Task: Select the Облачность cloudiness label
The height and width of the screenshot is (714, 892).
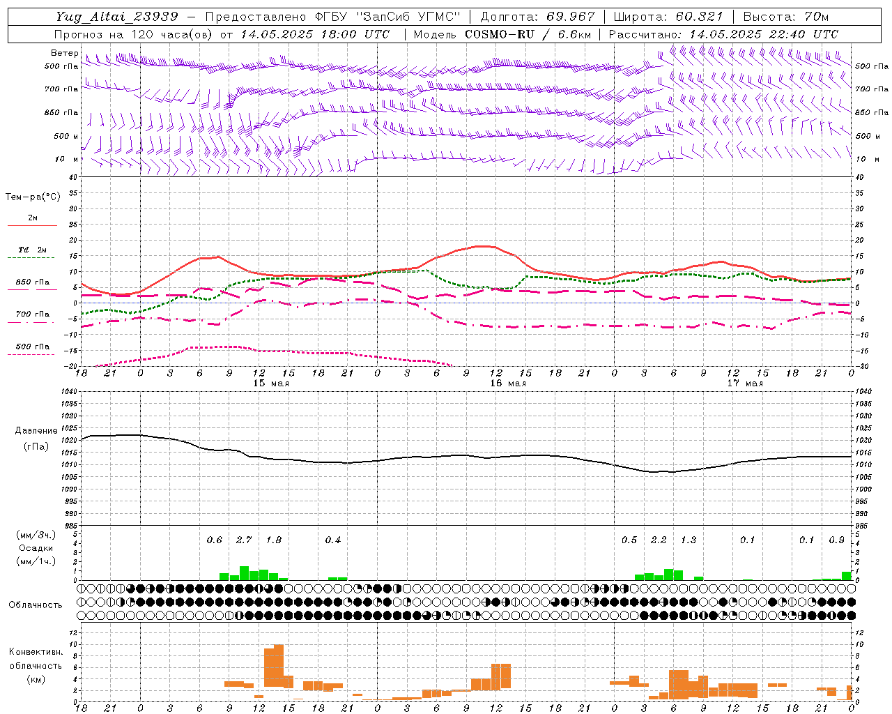Action: pyautogui.click(x=36, y=605)
